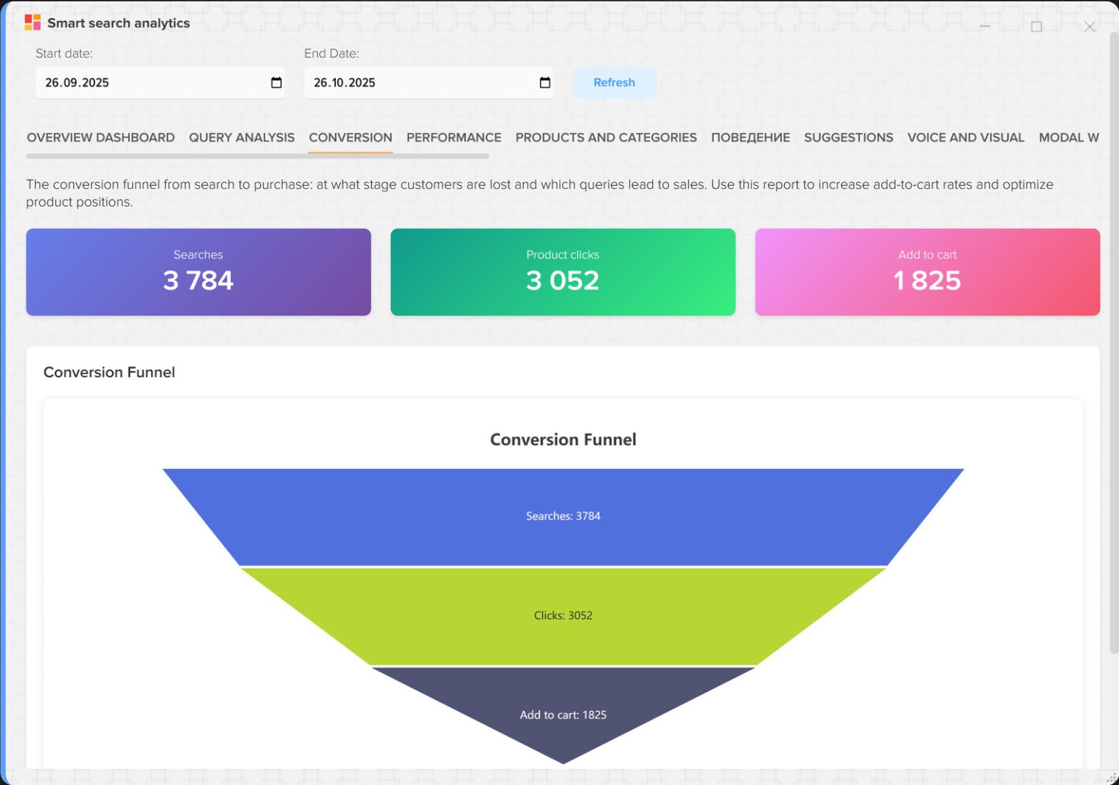Screen dimensions: 1119x785
Task: Click the vertical page scrollbar
Action: coord(1114,342)
